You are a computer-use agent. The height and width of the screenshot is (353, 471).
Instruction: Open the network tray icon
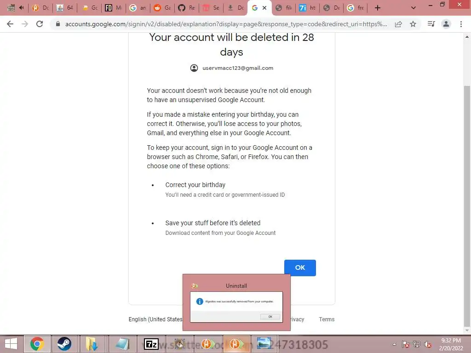[417, 344]
